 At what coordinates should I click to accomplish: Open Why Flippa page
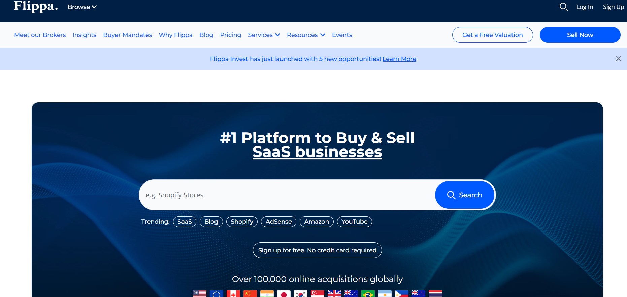(176, 35)
